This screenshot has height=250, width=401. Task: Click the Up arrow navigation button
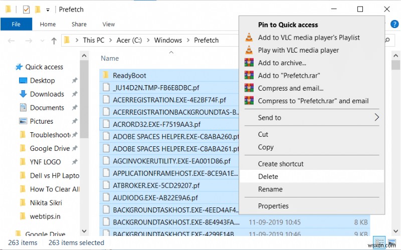54,40
